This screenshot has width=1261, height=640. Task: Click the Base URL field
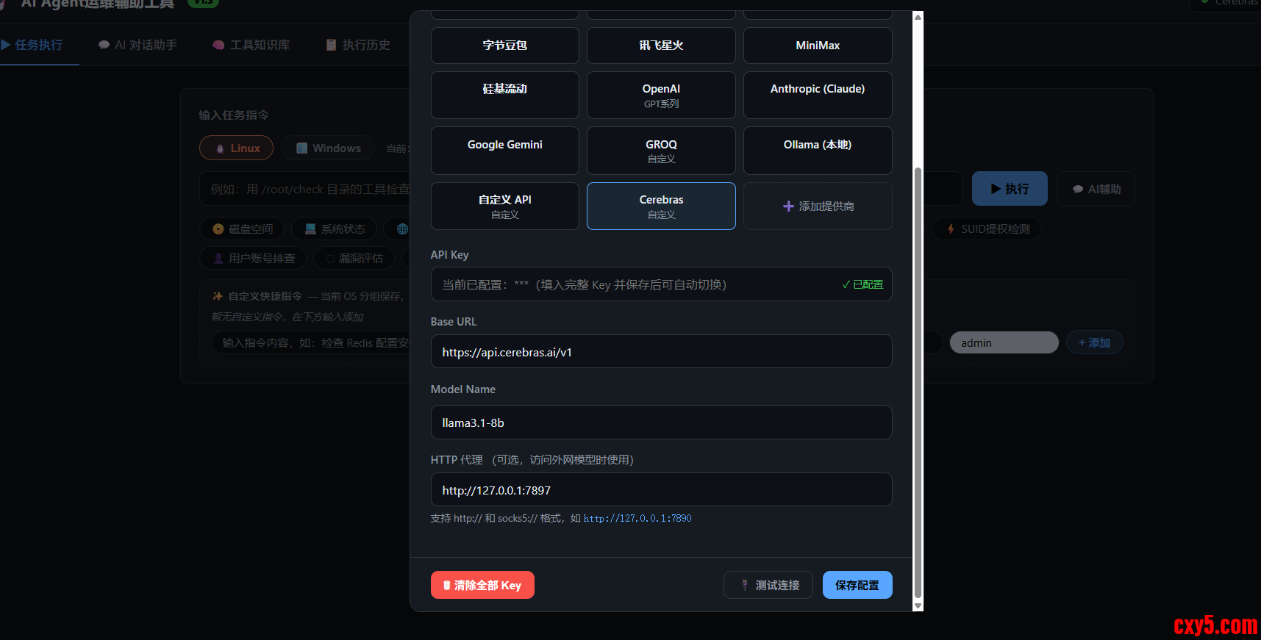661,352
